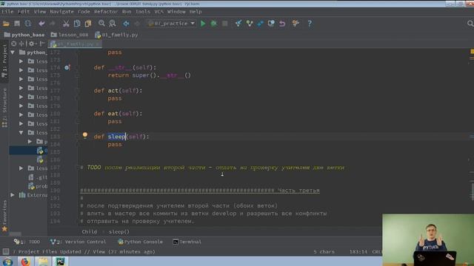This screenshot has width=474, height=266.
Task: Select the 01_family.py editor tab
Action: pyautogui.click(x=75, y=44)
